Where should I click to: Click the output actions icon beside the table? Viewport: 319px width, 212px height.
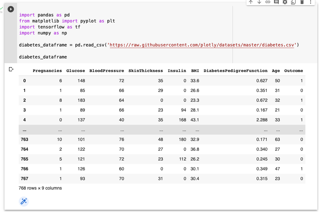pos(11,69)
